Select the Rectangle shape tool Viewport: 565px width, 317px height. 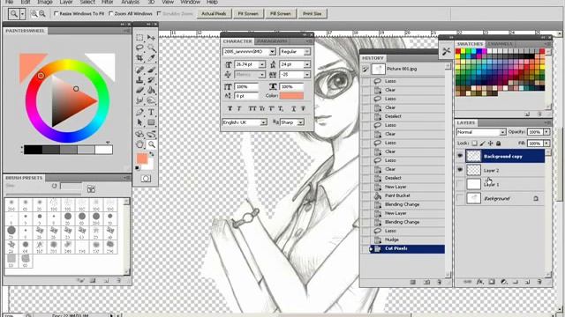tap(151, 122)
